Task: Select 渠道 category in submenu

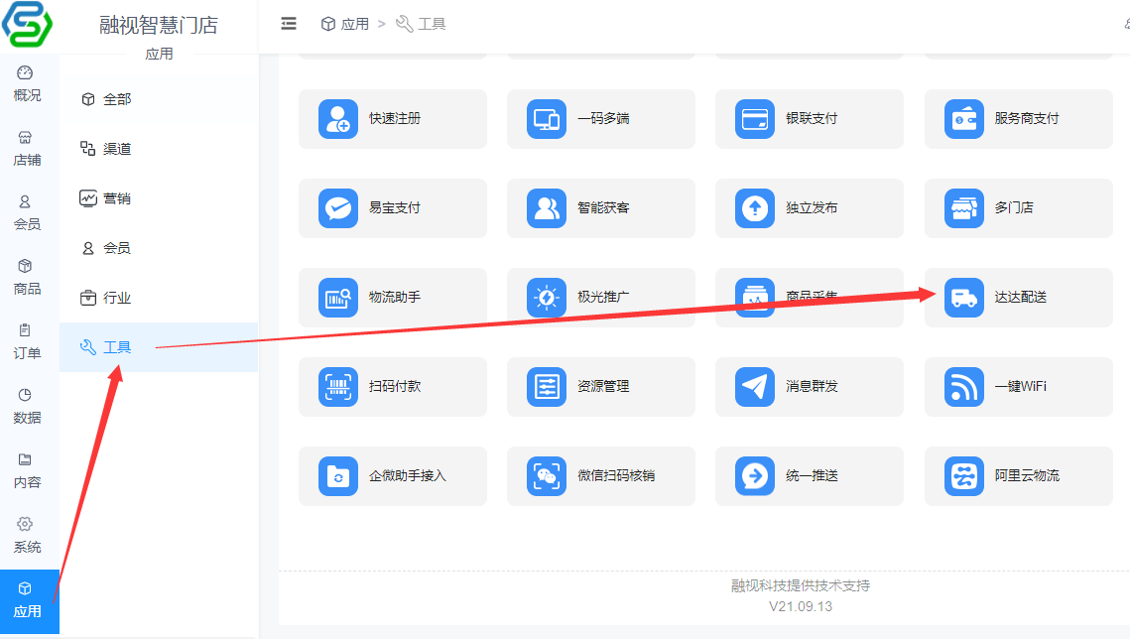Action: point(159,149)
